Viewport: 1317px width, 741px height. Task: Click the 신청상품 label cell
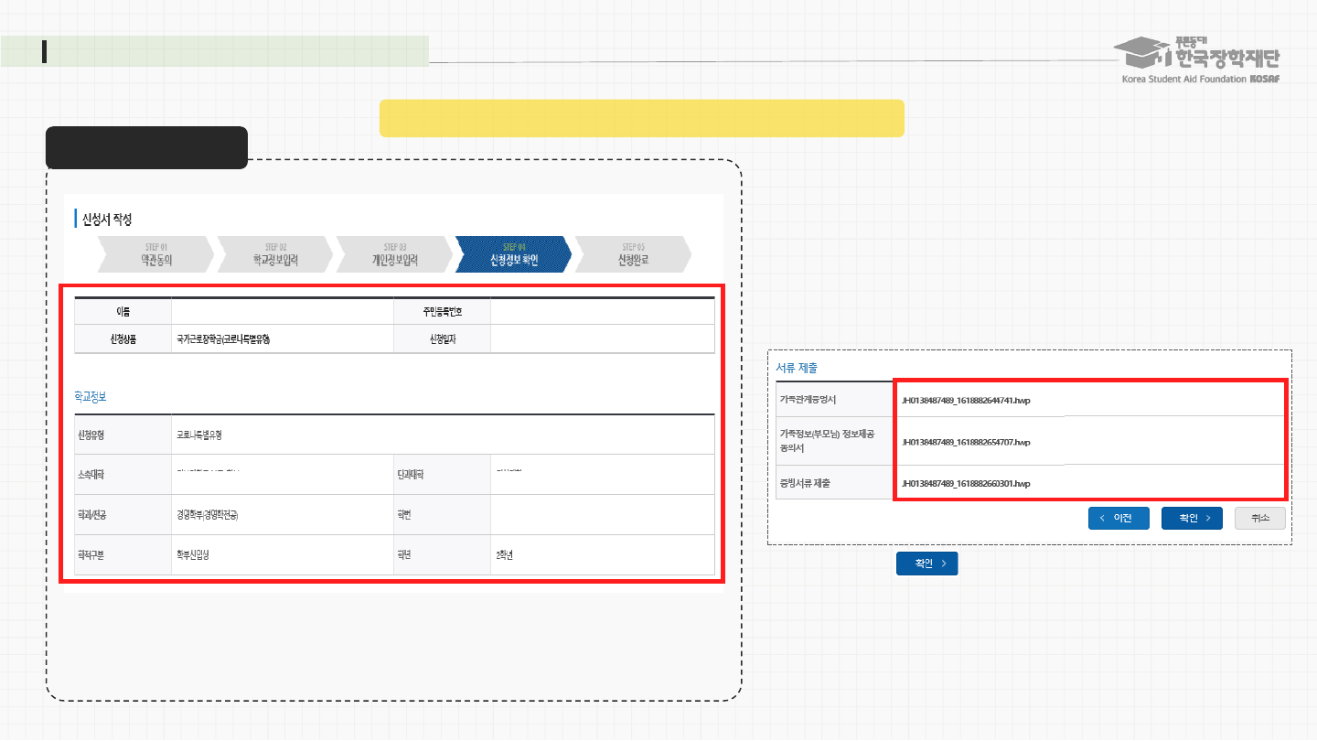coord(123,339)
